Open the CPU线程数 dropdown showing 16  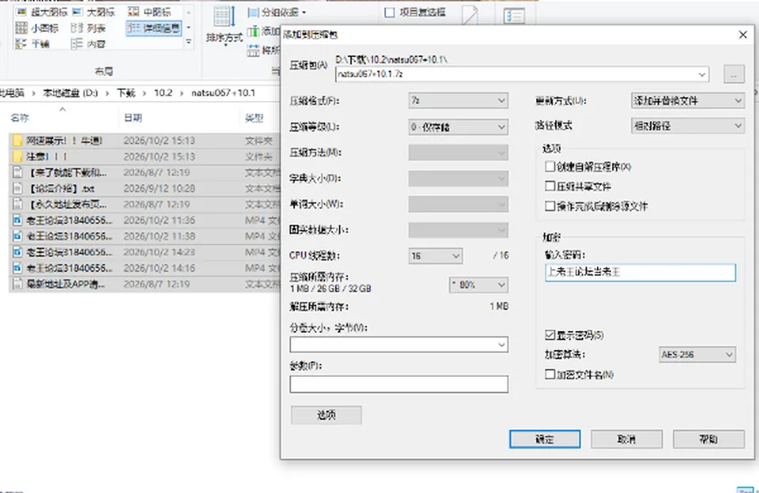click(435, 255)
